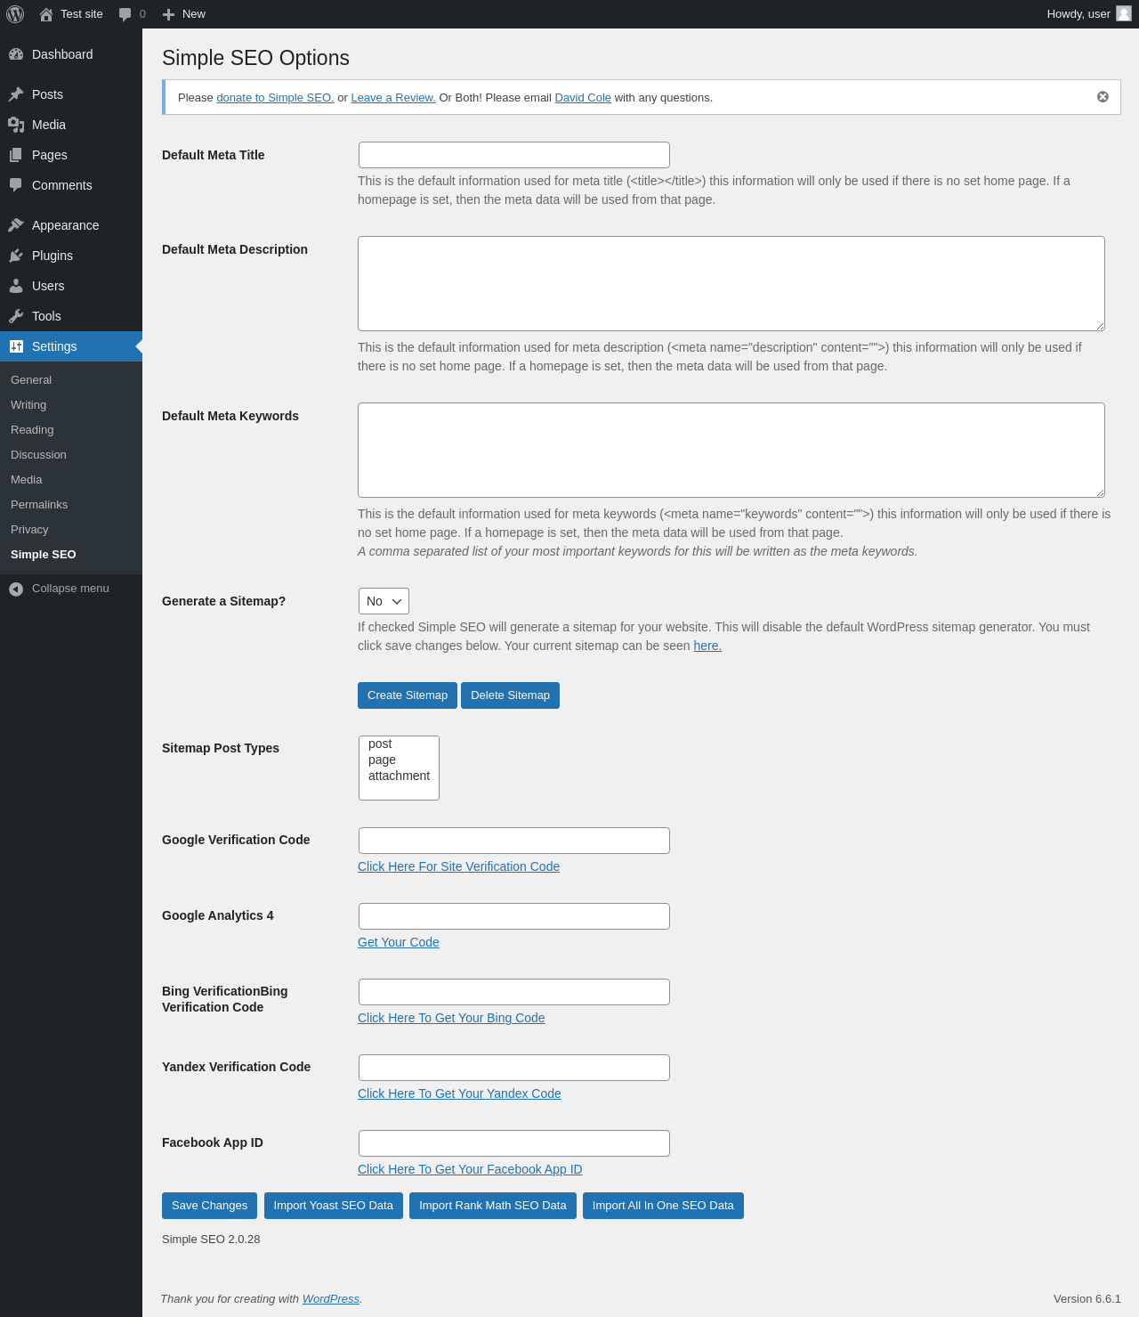Click Here For Site Verification Code link

(458, 866)
